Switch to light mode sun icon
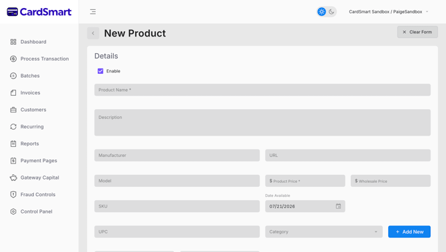Image resolution: width=446 pixels, height=252 pixels. click(322, 12)
